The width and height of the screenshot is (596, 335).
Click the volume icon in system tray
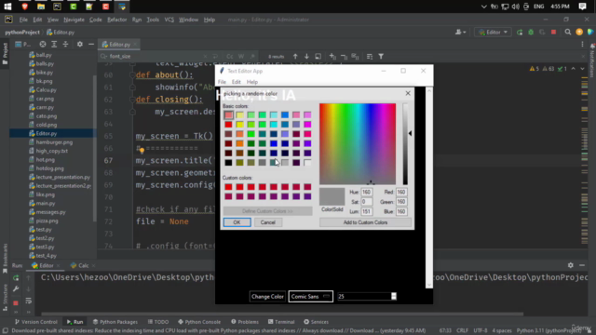tap(515, 7)
